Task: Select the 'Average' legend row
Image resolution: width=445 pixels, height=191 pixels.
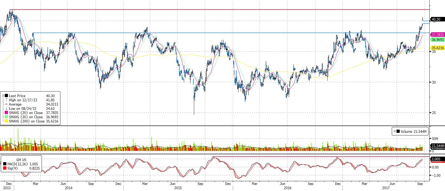Action: click(x=32, y=104)
